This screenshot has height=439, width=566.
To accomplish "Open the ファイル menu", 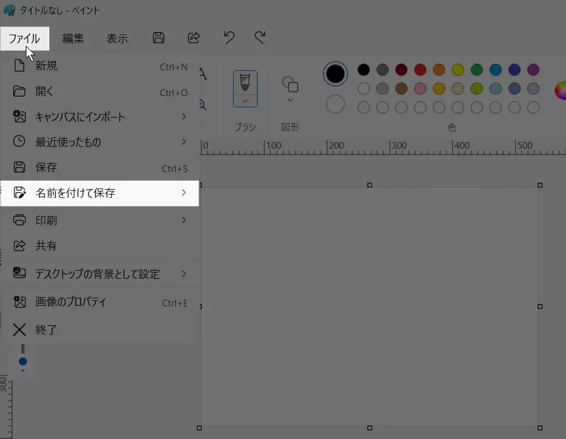I will (24, 38).
